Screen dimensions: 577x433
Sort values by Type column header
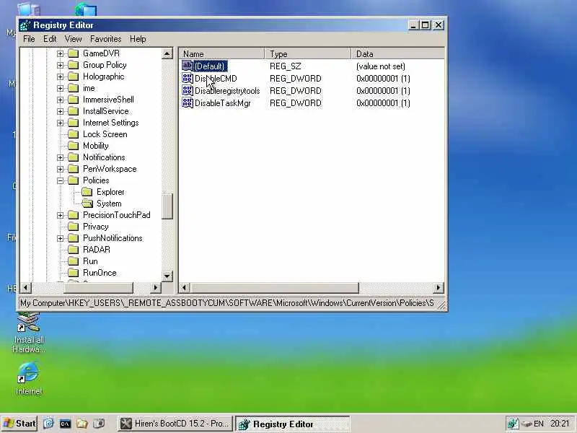pyautogui.click(x=308, y=53)
